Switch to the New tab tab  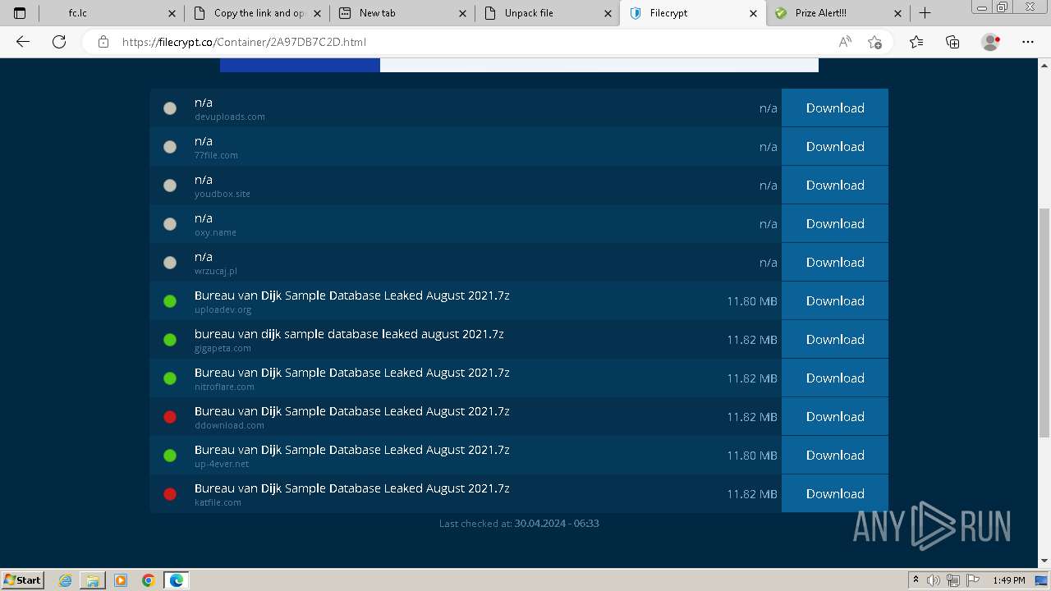402,13
